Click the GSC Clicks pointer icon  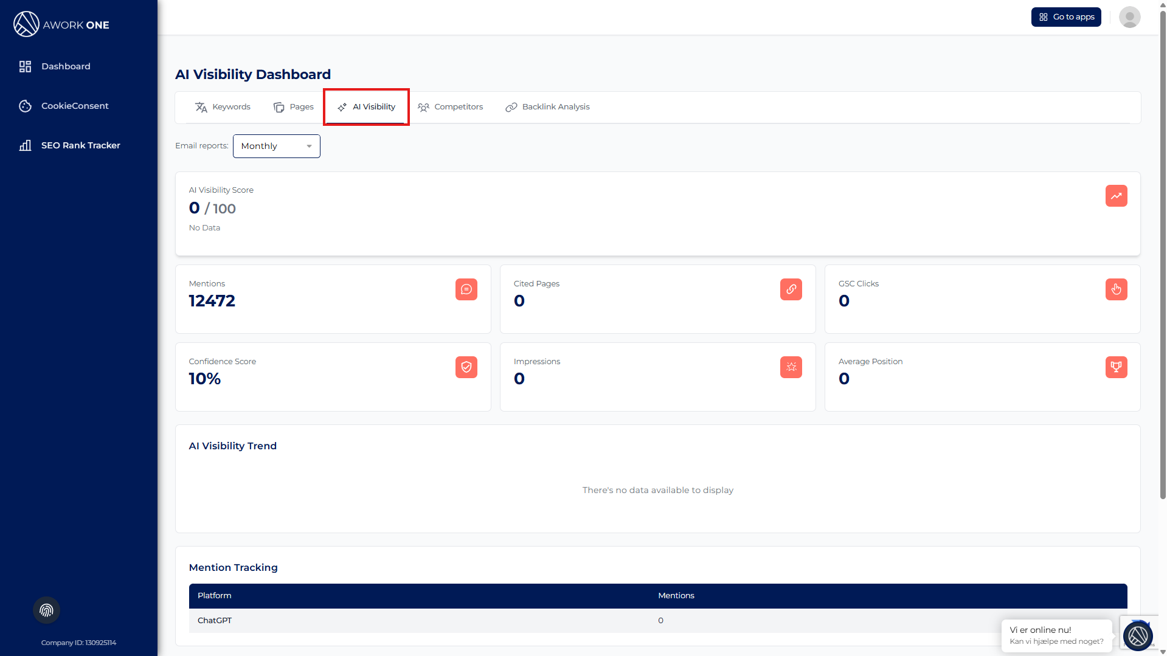pyautogui.click(x=1116, y=289)
